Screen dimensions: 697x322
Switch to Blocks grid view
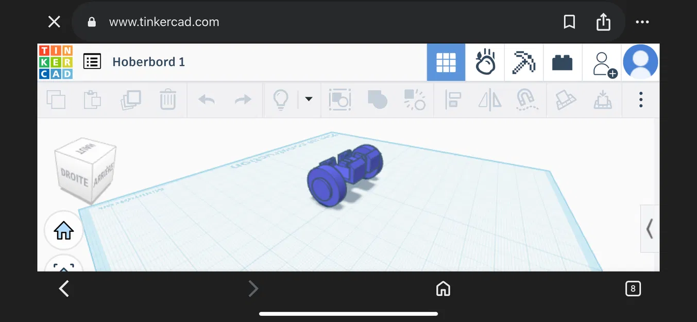point(446,62)
